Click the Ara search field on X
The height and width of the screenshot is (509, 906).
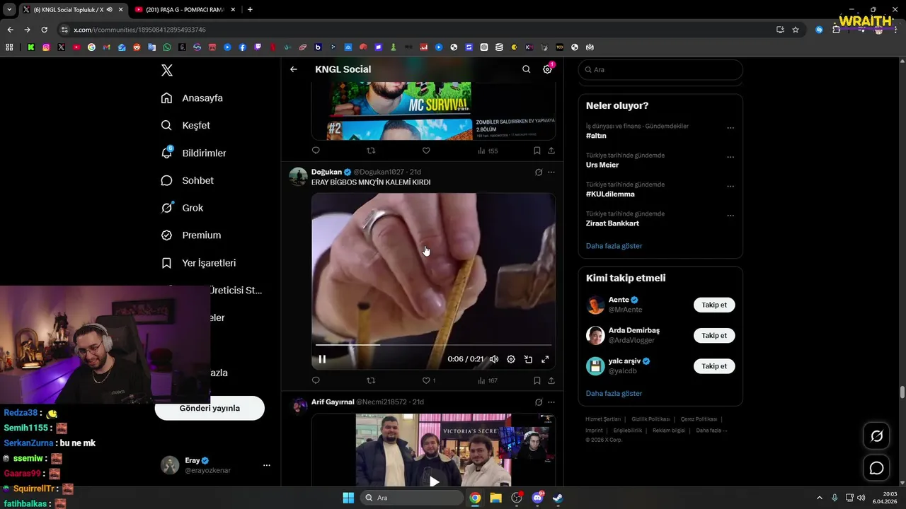pos(660,70)
